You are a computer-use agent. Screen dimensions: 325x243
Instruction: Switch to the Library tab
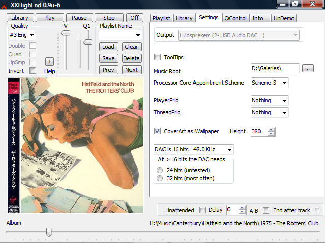coord(184,18)
